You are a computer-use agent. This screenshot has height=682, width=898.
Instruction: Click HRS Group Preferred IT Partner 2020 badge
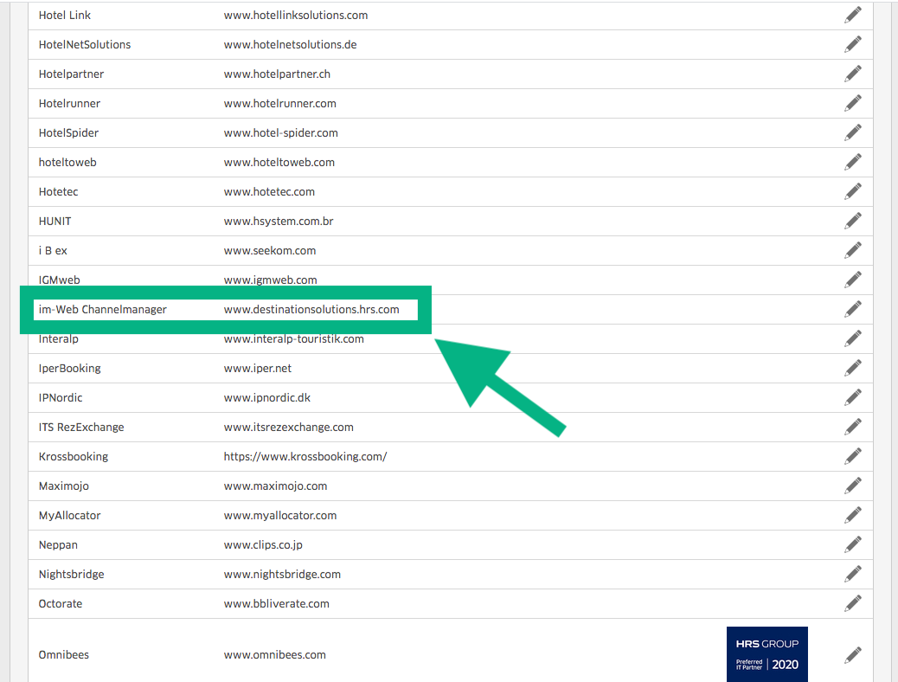point(767,654)
